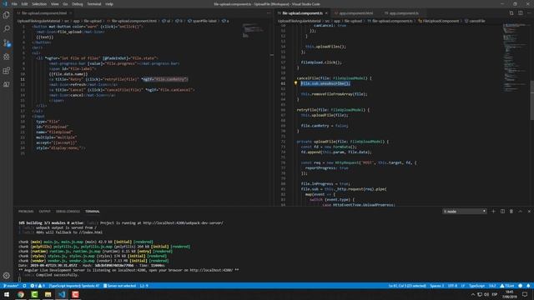The width and height of the screenshot is (534, 300).
Task: Open Visual Studio Code taskbar icon
Action: 62,294
